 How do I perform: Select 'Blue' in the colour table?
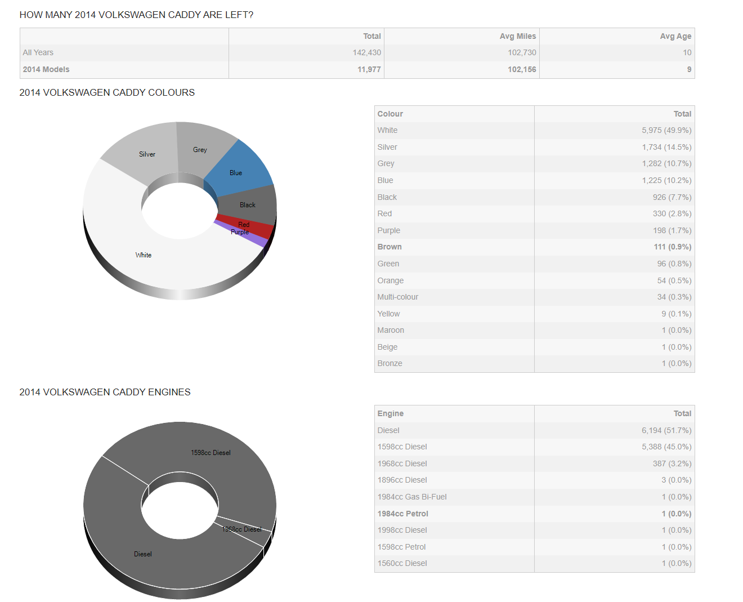coord(386,180)
